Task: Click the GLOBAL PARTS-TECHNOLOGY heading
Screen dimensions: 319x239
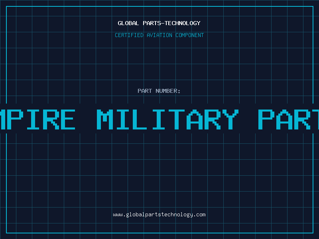Action: coord(159,23)
